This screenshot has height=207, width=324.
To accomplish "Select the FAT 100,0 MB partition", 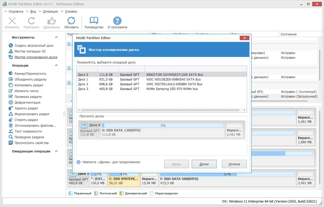I will click(98, 179).
